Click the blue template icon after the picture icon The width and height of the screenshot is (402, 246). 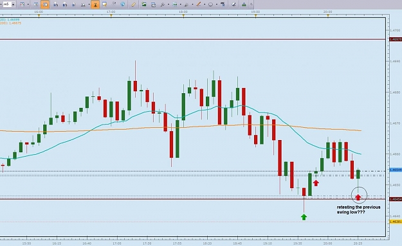tap(153, 4)
